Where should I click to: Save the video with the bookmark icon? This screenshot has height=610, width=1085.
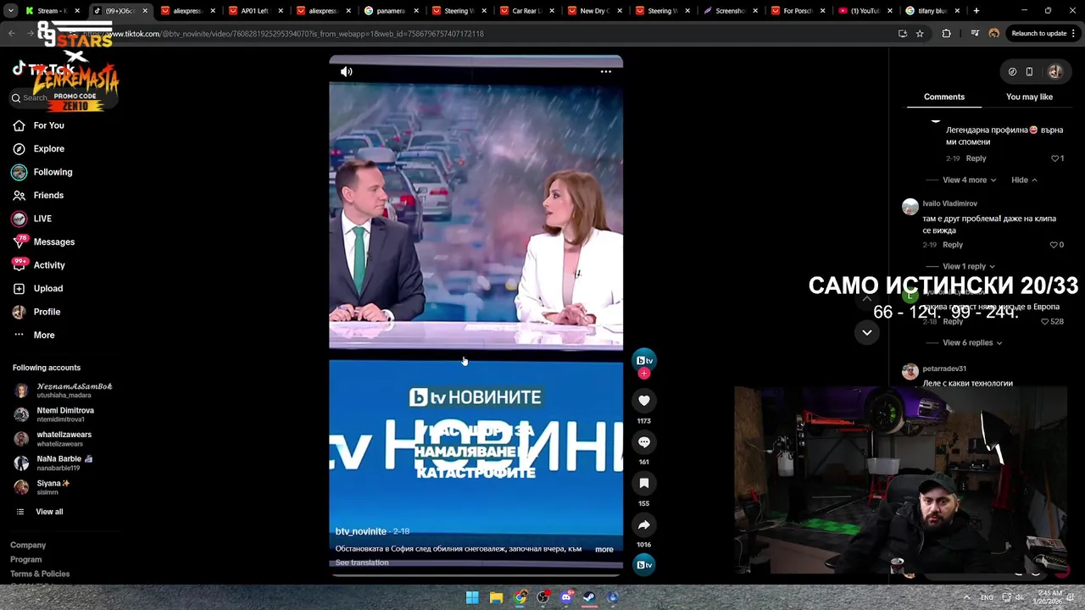(644, 484)
